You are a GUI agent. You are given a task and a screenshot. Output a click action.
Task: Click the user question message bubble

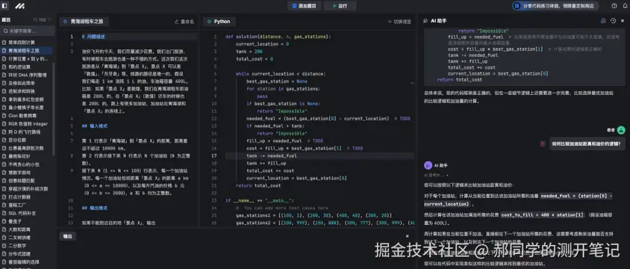(587, 143)
